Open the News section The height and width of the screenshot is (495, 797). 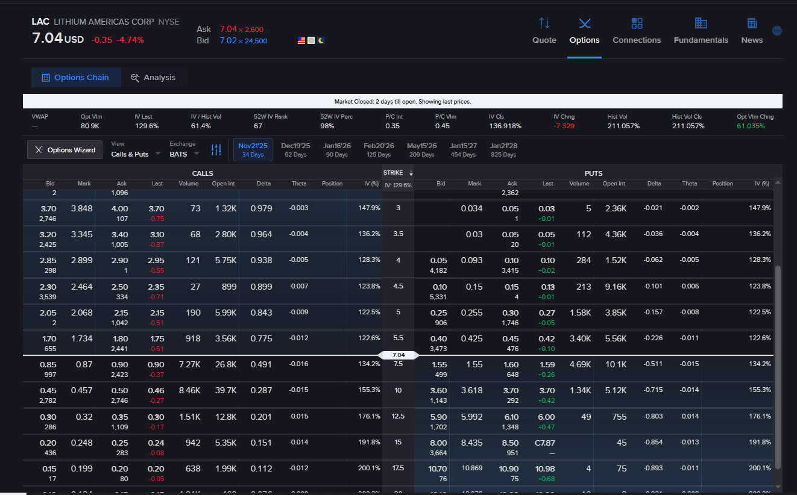(752, 31)
